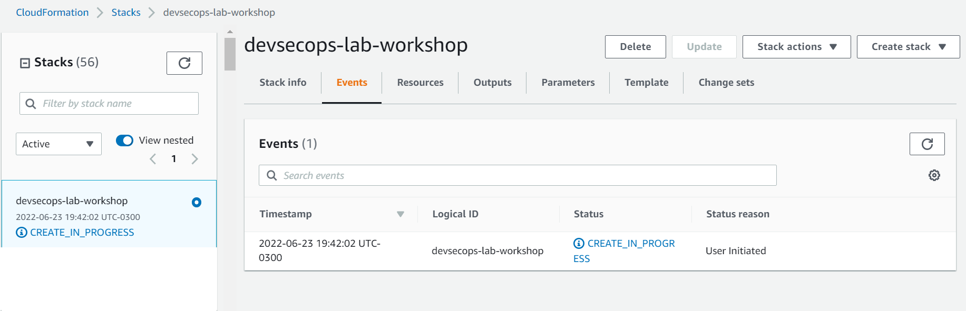Click the sidebar vertical scrollbar thumb
Viewport: 966px width, 311px height.
click(230, 54)
